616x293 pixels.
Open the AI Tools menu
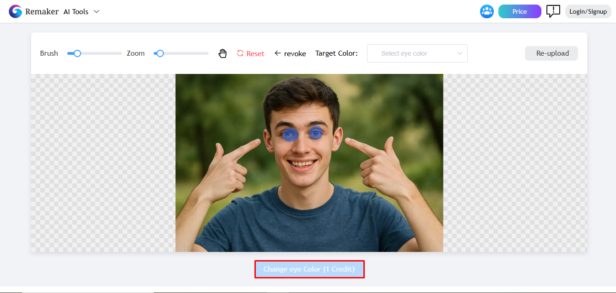click(76, 11)
